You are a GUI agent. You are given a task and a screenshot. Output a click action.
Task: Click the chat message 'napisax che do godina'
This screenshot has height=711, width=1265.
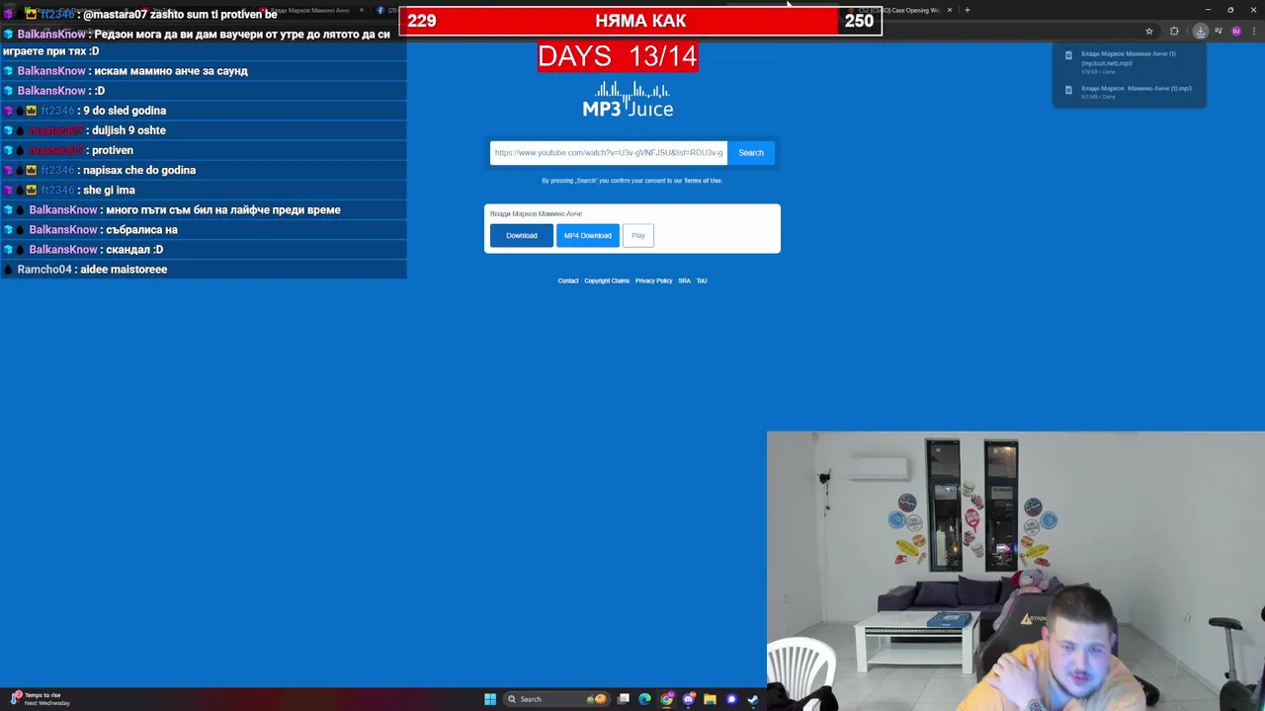pos(139,170)
